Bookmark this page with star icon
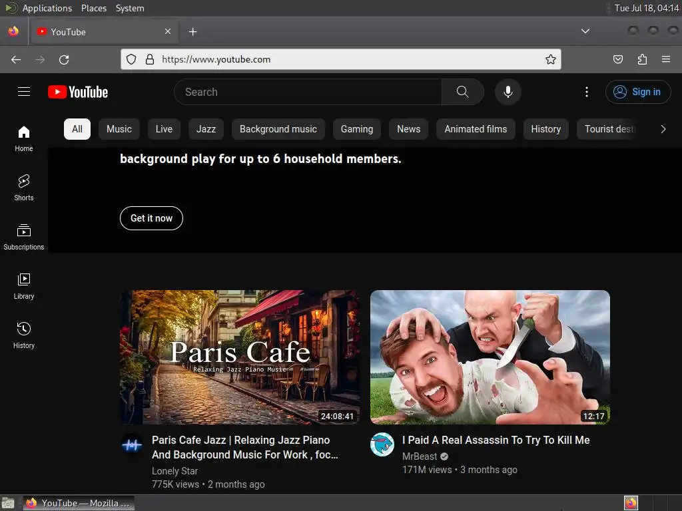682x511 pixels. pos(551,59)
